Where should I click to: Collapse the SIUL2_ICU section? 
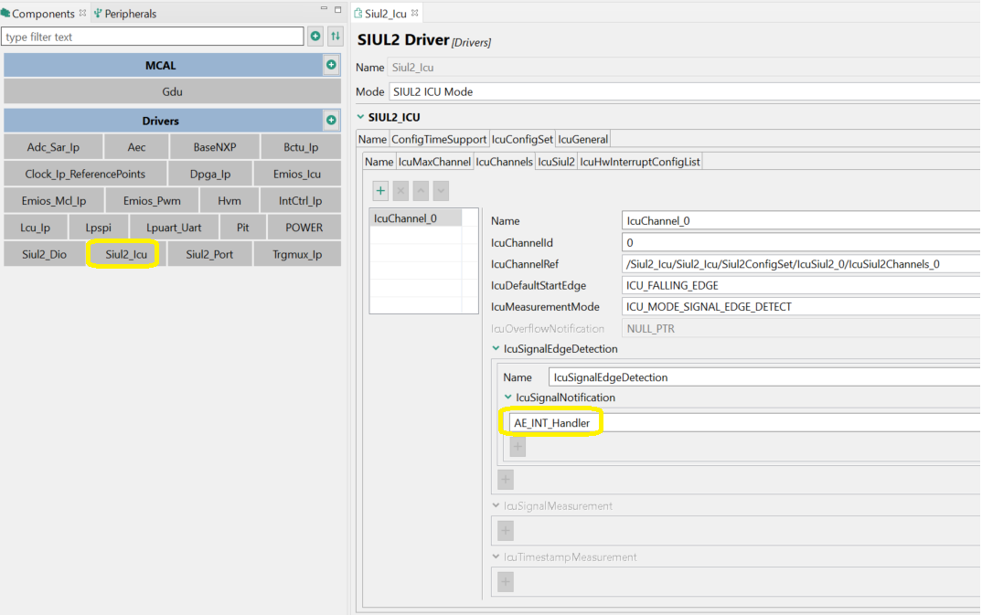click(360, 117)
